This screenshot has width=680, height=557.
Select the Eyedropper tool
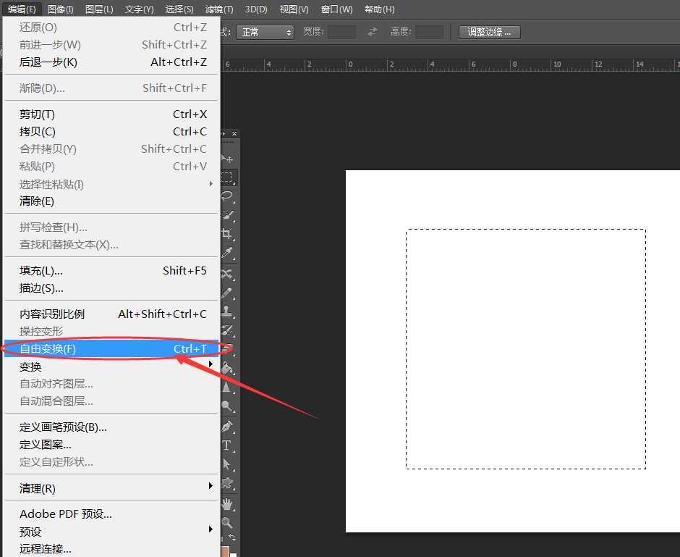click(x=229, y=253)
